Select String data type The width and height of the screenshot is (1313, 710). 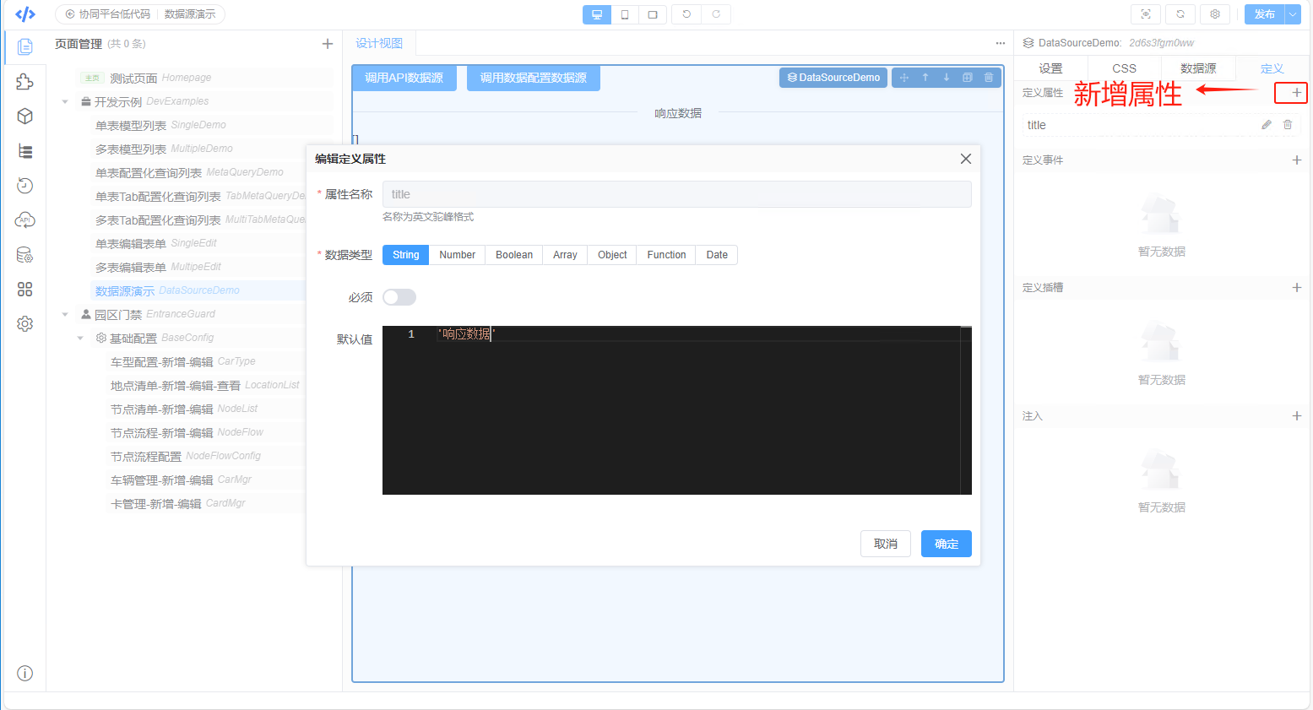pos(406,255)
